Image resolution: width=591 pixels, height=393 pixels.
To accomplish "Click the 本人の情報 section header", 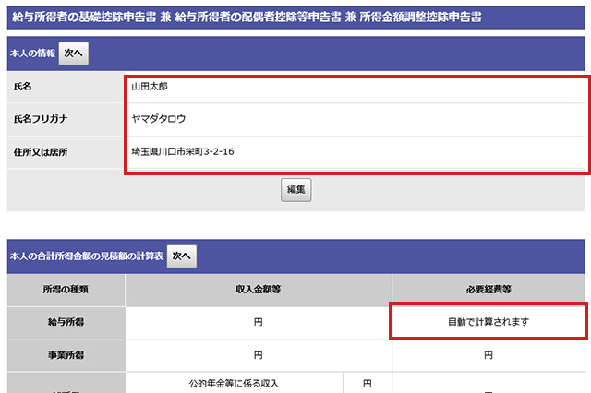I will pyautogui.click(x=32, y=54).
